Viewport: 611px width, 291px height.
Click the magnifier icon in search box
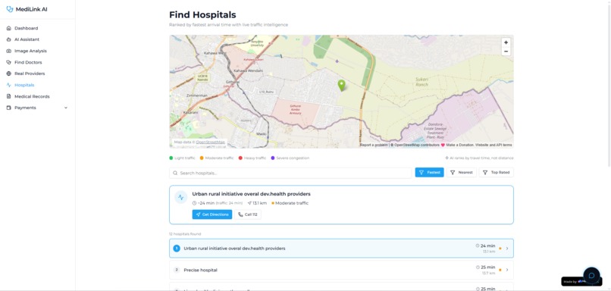[175, 173]
